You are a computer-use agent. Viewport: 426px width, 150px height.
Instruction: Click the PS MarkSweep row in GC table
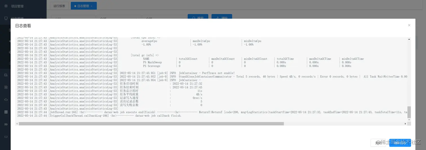(x=184, y=63)
